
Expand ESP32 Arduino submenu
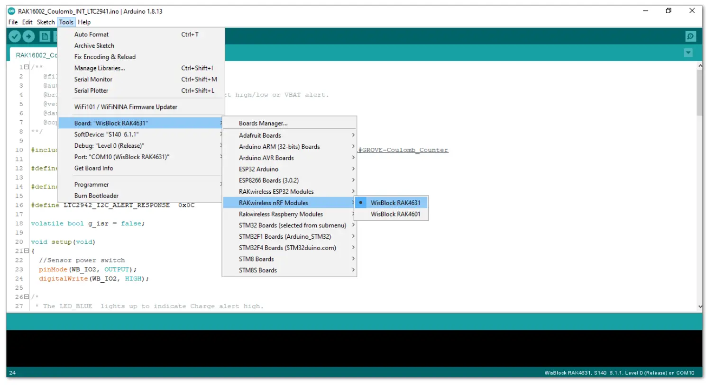[289, 169]
